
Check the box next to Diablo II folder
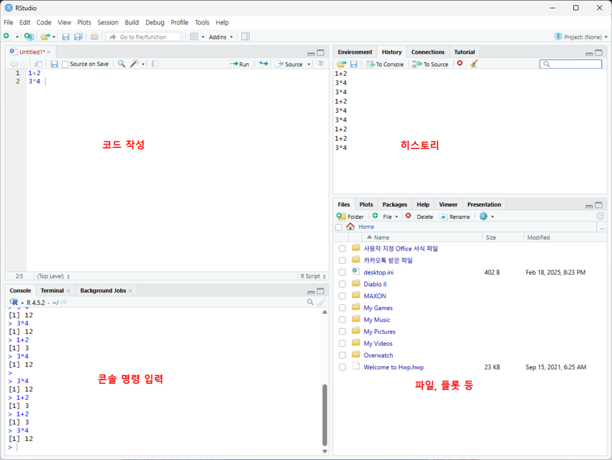[x=342, y=284]
